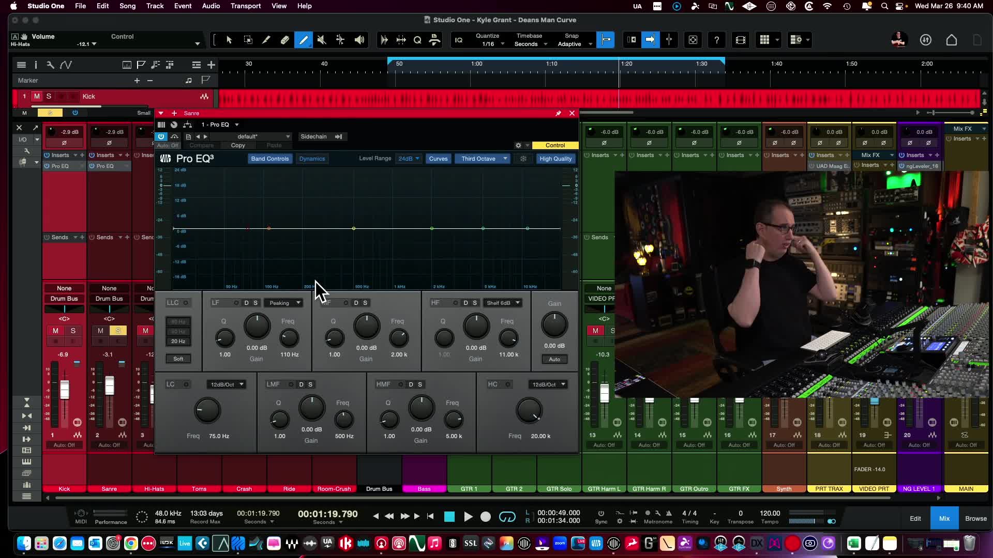Screen dimensions: 993x558
Task: Mute channel 13 in mixer
Action: click(595, 331)
